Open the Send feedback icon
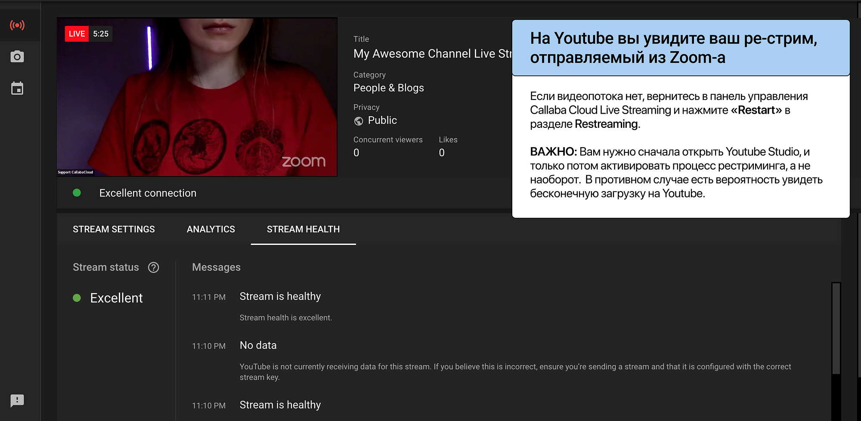Viewport: 861px width, 421px height. pos(17,401)
